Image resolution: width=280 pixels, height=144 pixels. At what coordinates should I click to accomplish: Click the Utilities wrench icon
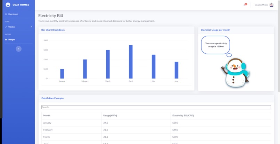[6, 27]
